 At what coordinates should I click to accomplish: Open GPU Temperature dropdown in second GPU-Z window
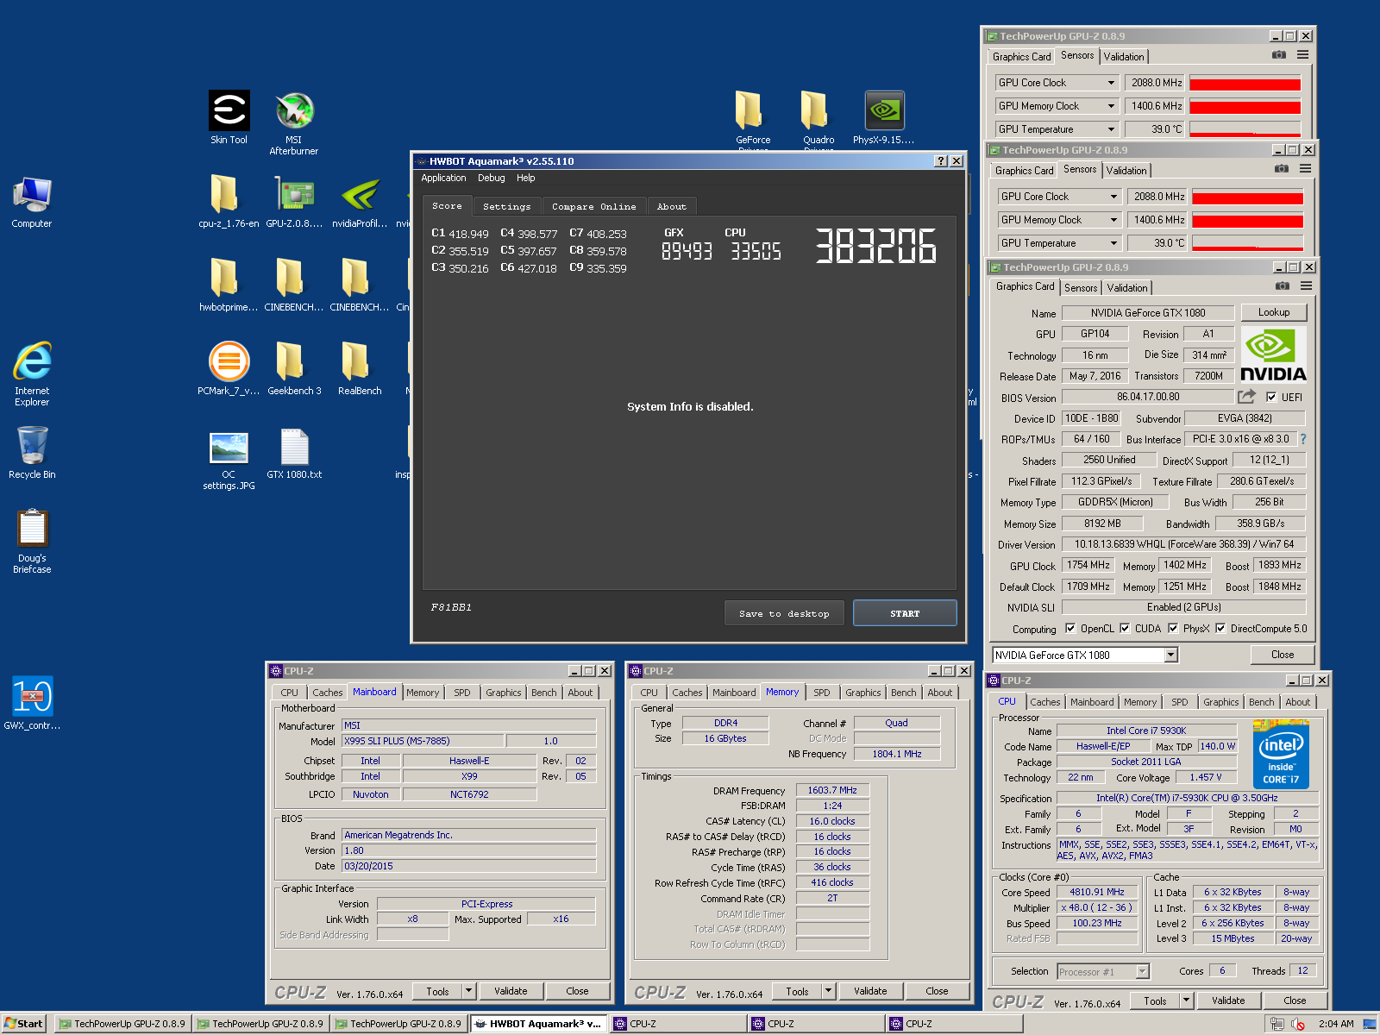coord(1114,243)
